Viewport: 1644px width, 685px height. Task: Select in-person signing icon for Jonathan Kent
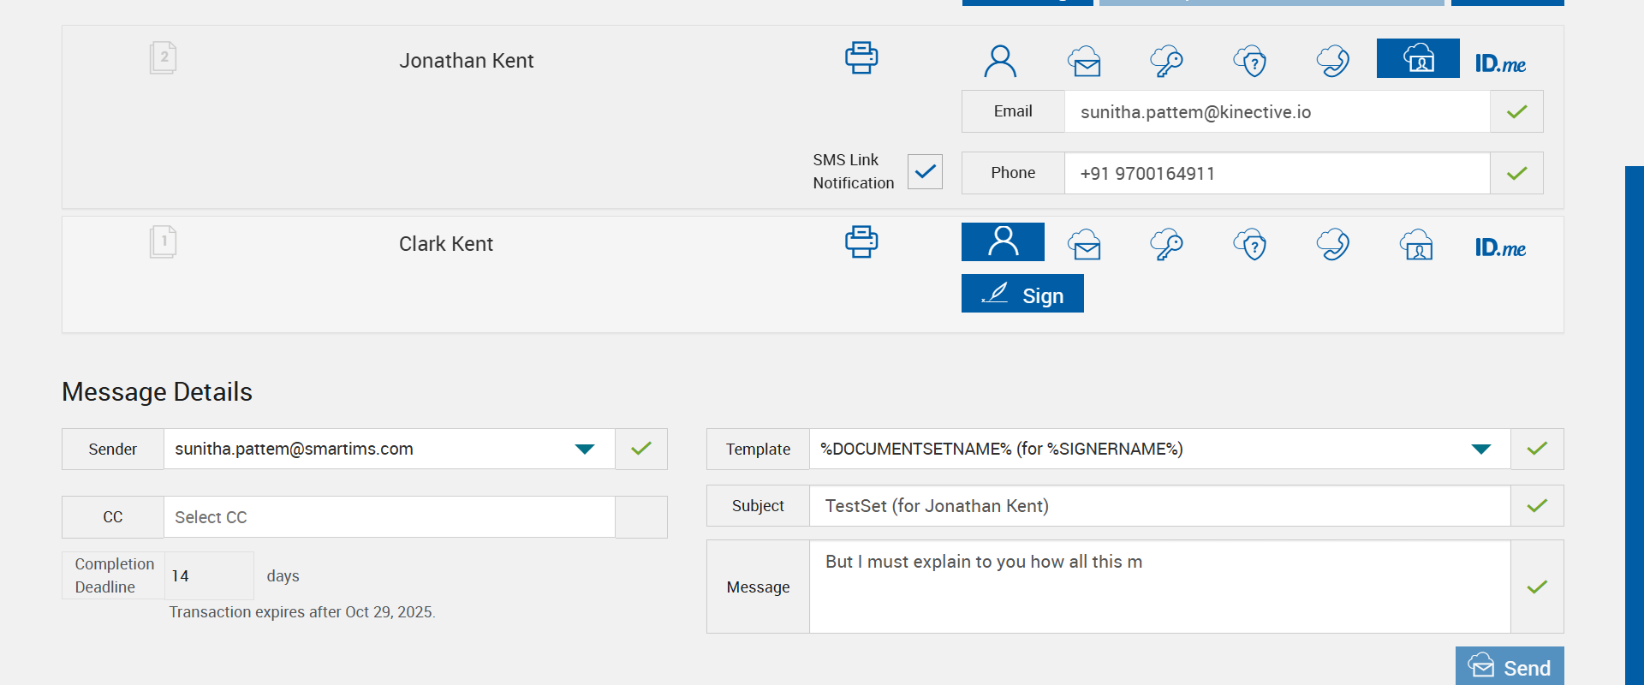tap(1000, 61)
